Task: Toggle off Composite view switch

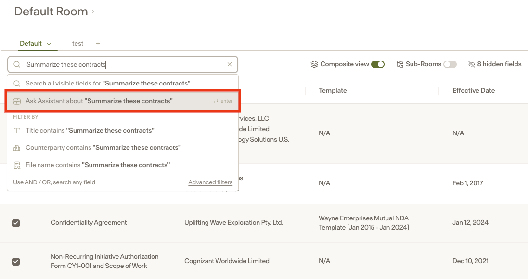Action: [x=378, y=64]
